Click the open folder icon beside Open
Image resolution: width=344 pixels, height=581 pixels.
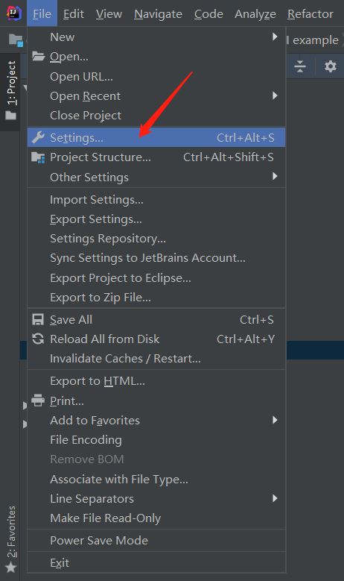click(38, 57)
